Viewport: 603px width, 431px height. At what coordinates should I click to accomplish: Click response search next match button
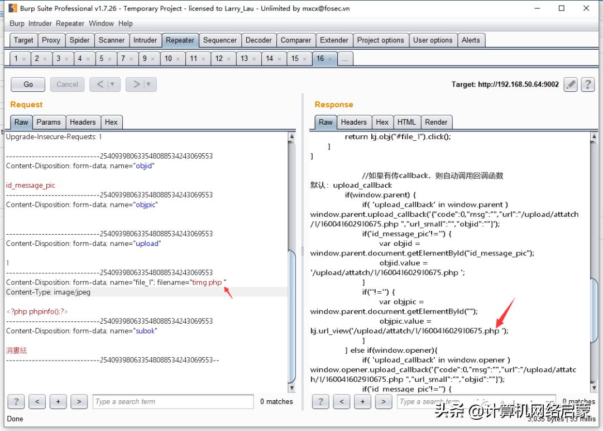point(384,402)
